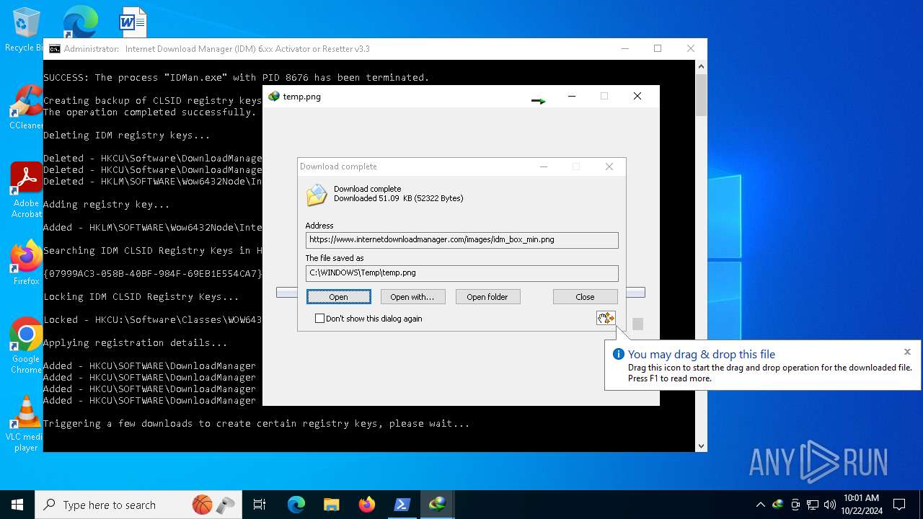Select VLC media player desktop shortcut

pos(26,424)
